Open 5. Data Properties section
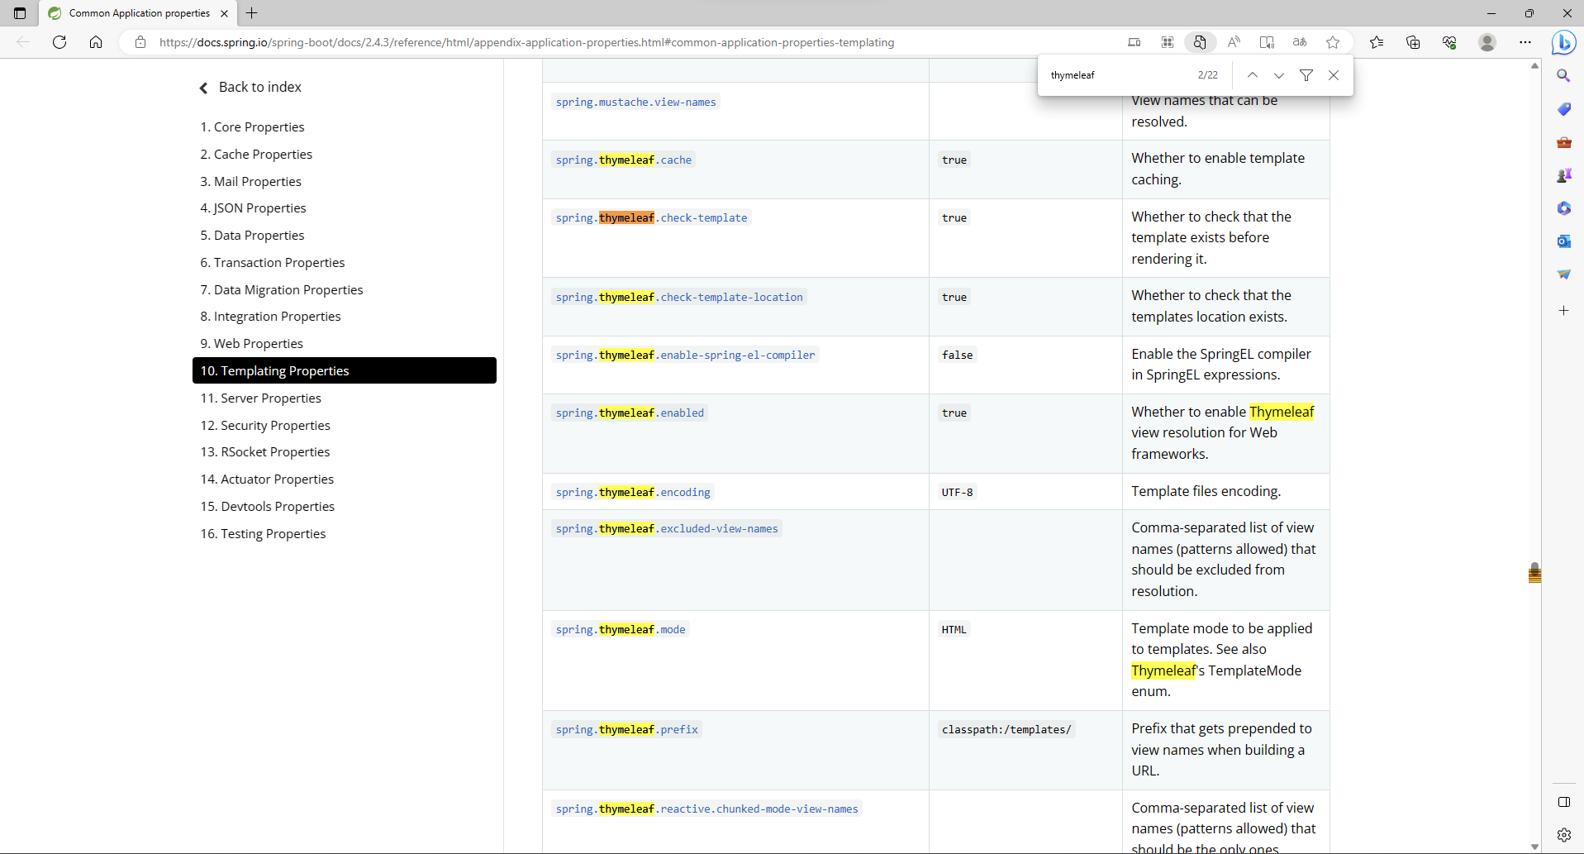The width and height of the screenshot is (1584, 854). click(x=252, y=235)
